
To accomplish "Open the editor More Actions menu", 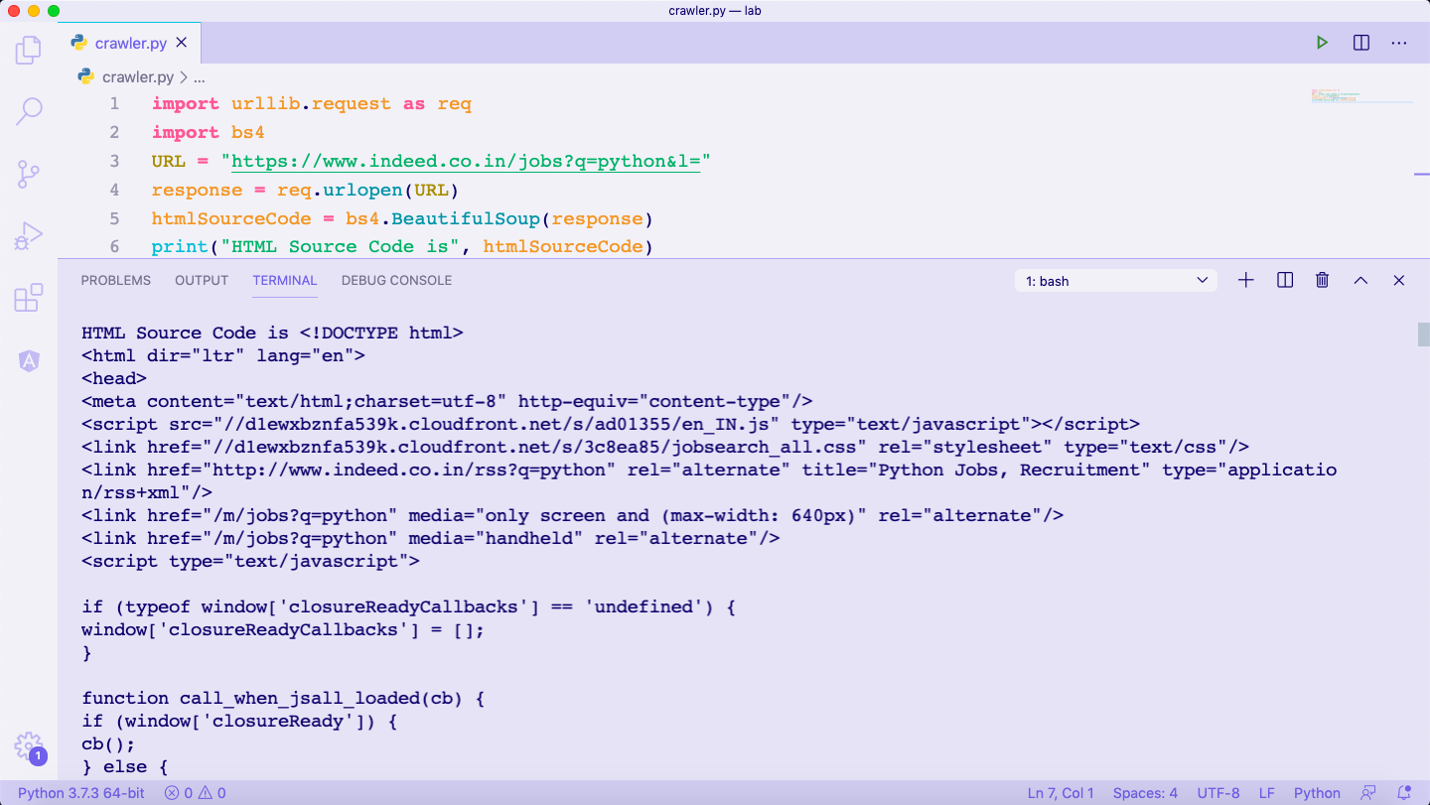I will pos(1399,43).
